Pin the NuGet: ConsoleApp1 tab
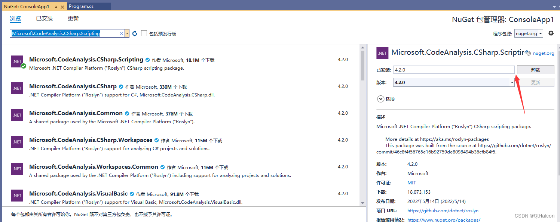This screenshot has width=560, height=222. click(55, 7)
